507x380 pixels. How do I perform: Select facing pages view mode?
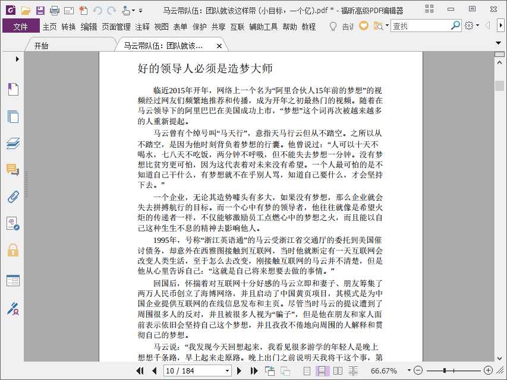338,371
